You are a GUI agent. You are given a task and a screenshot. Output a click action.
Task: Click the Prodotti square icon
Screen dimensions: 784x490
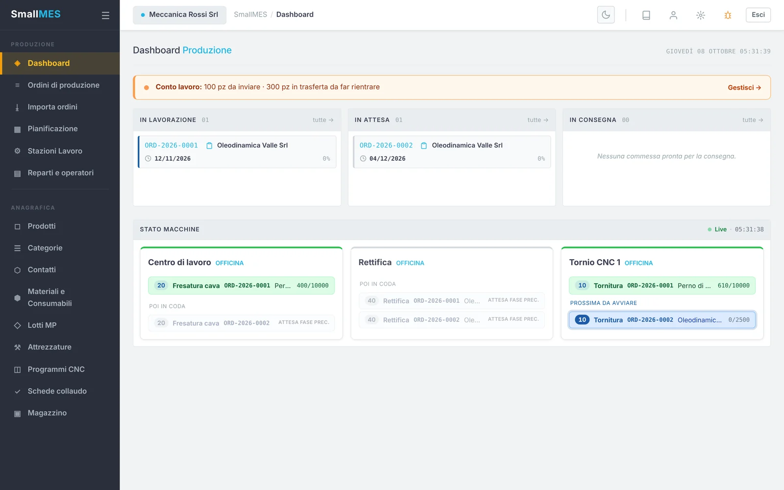[18, 226]
